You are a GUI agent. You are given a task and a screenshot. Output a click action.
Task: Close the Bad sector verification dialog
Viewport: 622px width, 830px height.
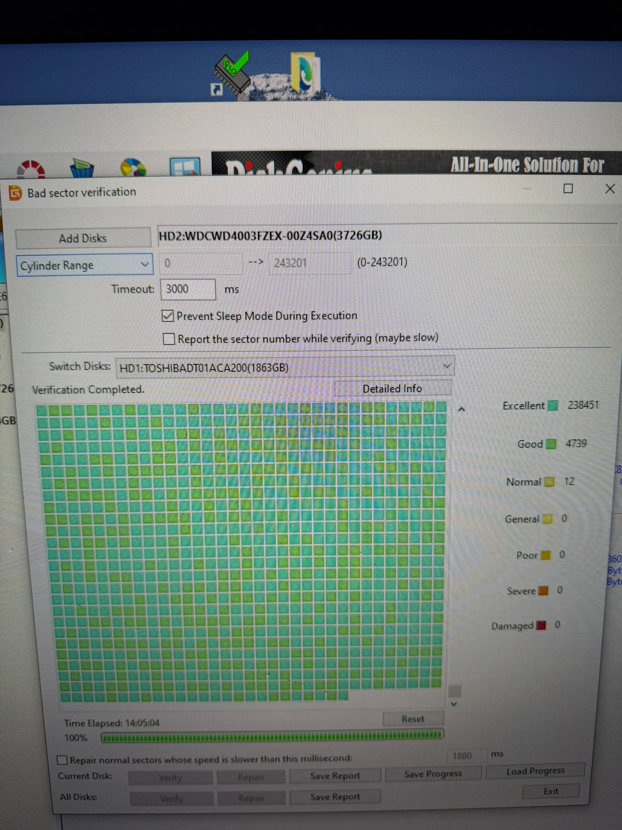tap(610, 188)
